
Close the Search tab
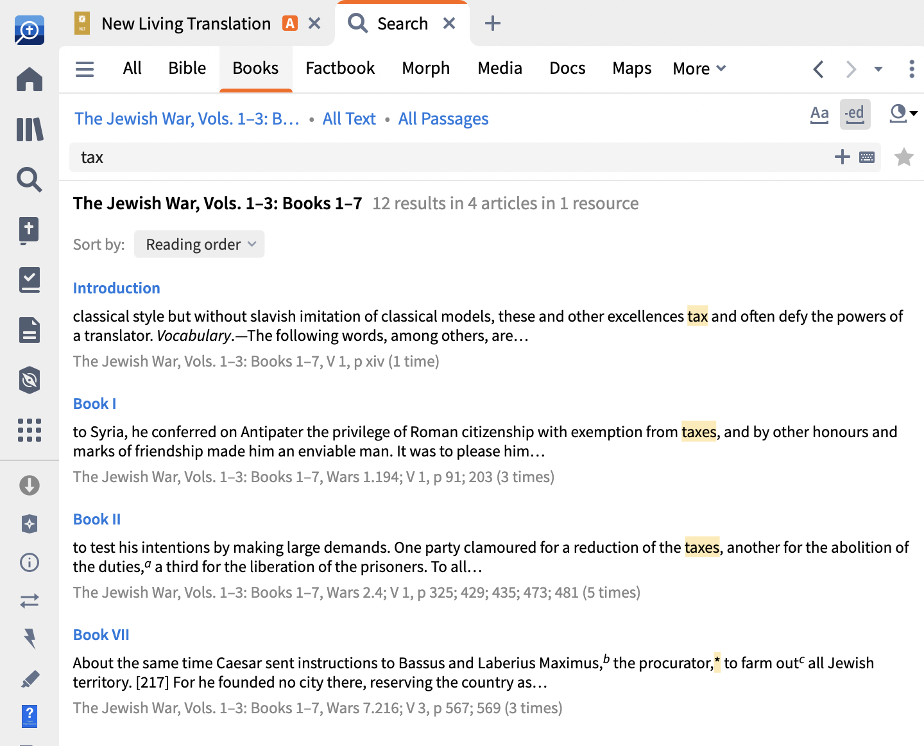(449, 24)
